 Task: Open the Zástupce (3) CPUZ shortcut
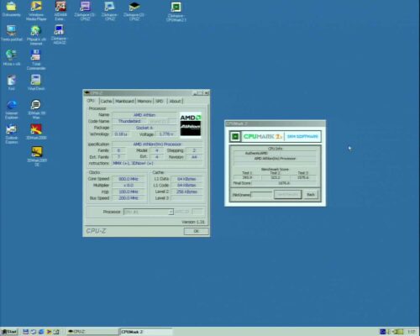click(85, 11)
